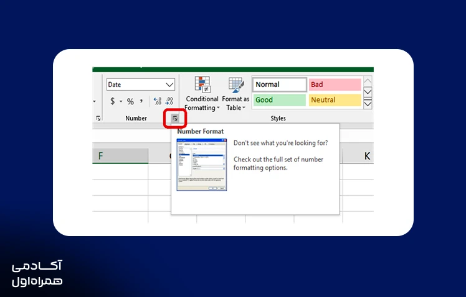The image size is (466, 297).
Task: Select the column K header
Action: [x=358, y=156]
